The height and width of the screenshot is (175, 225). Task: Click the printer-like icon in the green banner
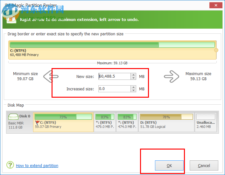pos(11,20)
